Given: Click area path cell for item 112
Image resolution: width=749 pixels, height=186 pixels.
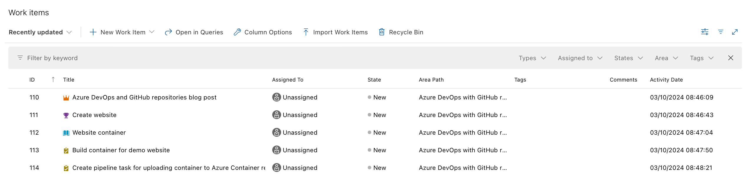Looking at the screenshot, I should pyautogui.click(x=463, y=133).
